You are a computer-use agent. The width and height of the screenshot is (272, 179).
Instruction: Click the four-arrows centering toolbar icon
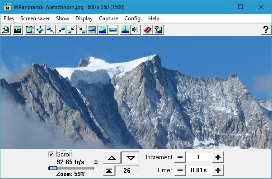40,30
